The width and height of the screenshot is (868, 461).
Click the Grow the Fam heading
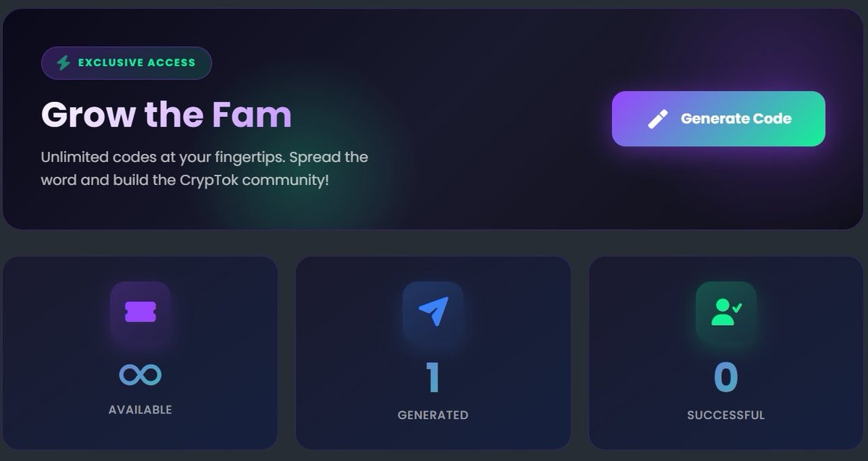coord(166,114)
